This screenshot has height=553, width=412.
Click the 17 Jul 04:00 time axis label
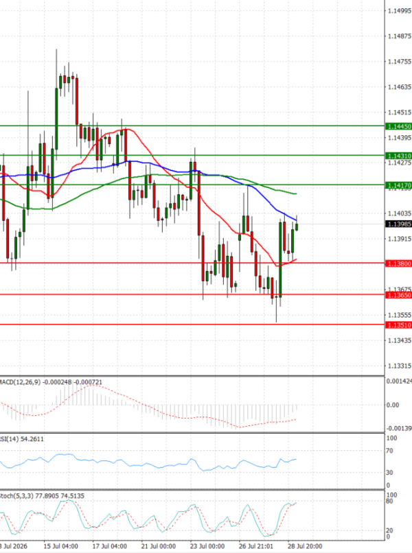(x=109, y=546)
